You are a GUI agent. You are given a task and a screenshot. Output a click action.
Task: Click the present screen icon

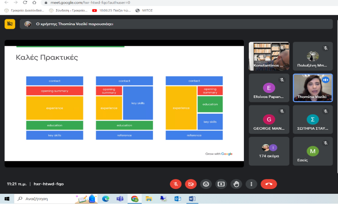click(221, 184)
